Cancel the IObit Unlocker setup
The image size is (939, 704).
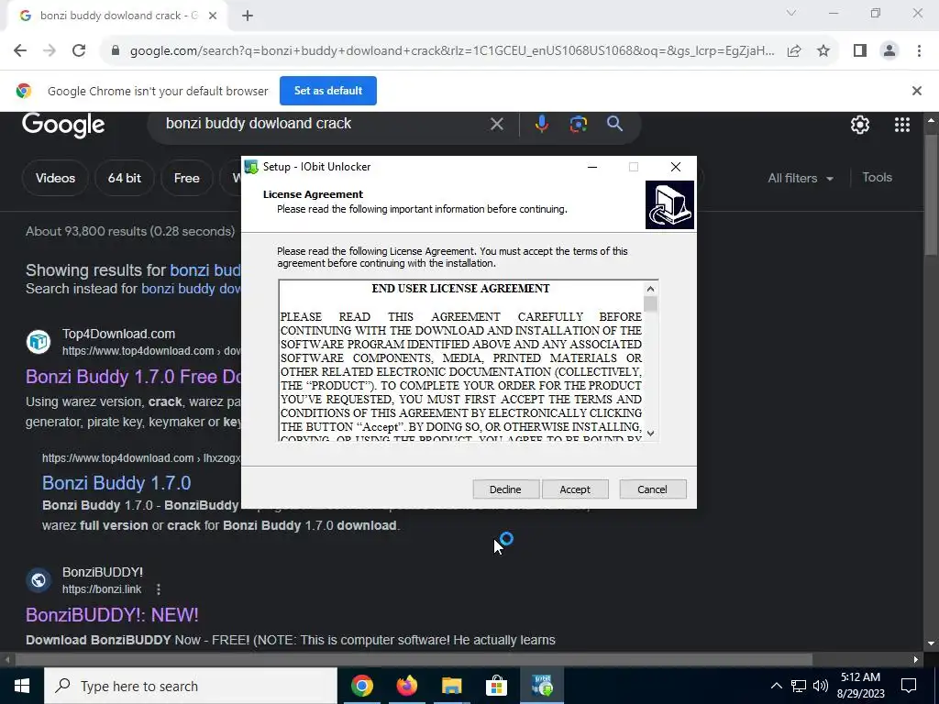[x=652, y=489]
